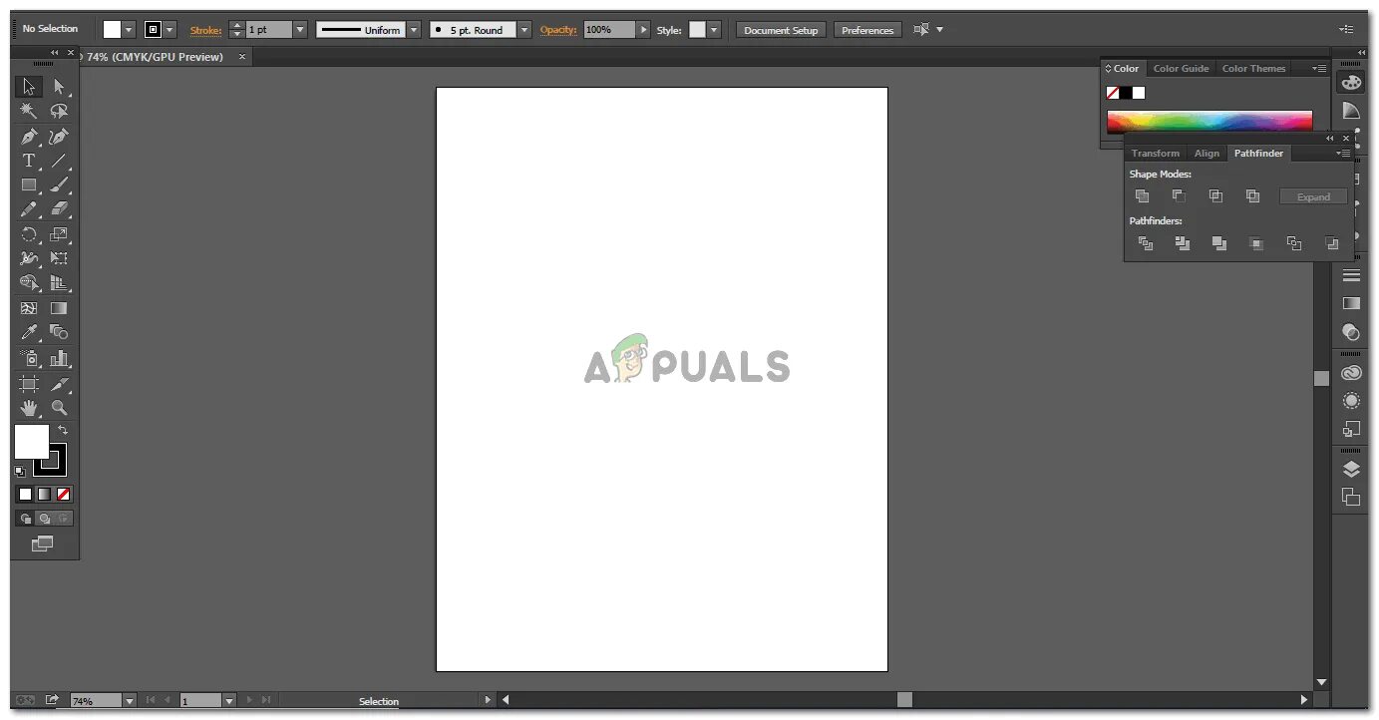Open the stroke weight dropdown
1379x720 pixels.
pyautogui.click(x=300, y=30)
